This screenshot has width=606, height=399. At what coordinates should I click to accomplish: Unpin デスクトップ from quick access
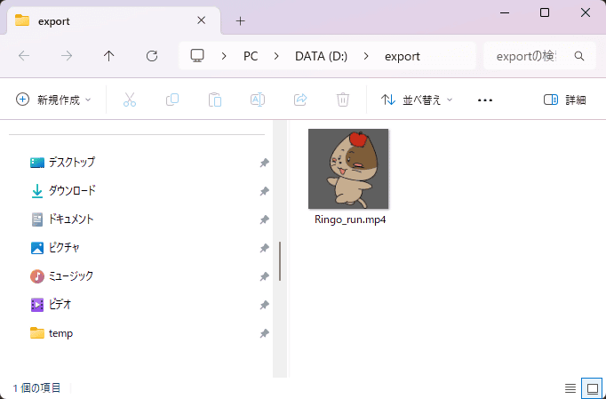pos(264,163)
